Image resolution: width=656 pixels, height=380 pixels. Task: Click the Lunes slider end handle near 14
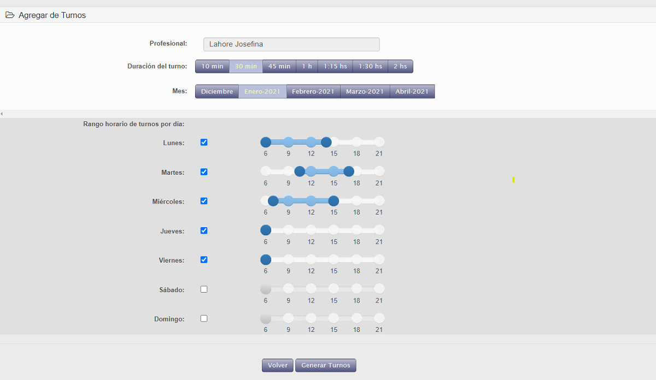point(326,143)
